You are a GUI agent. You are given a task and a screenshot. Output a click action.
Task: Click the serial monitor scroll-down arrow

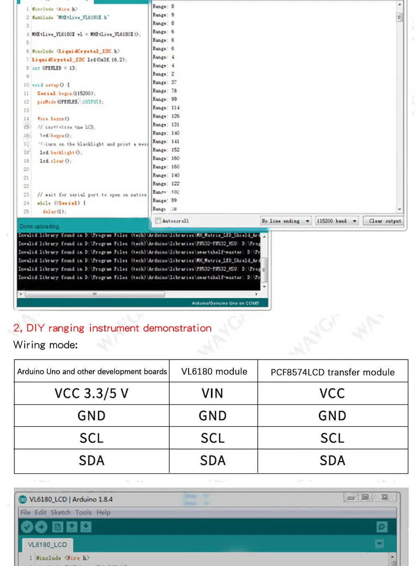pyautogui.click(x=400, y=209)
